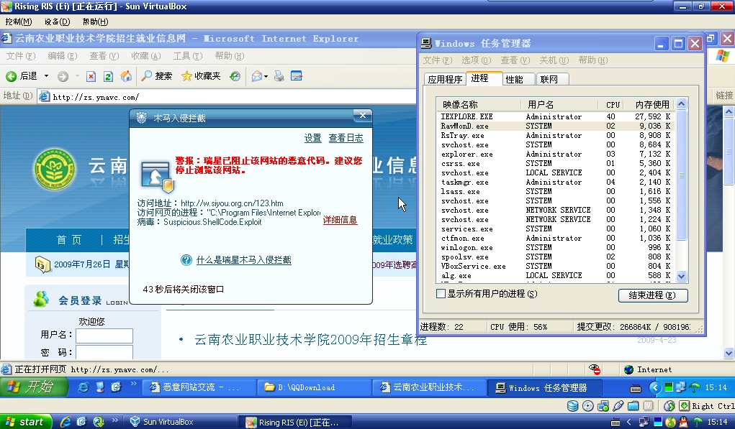
Task: Switch to 应用程序 tab in Task Manager
Action: [x=445, y=80]
